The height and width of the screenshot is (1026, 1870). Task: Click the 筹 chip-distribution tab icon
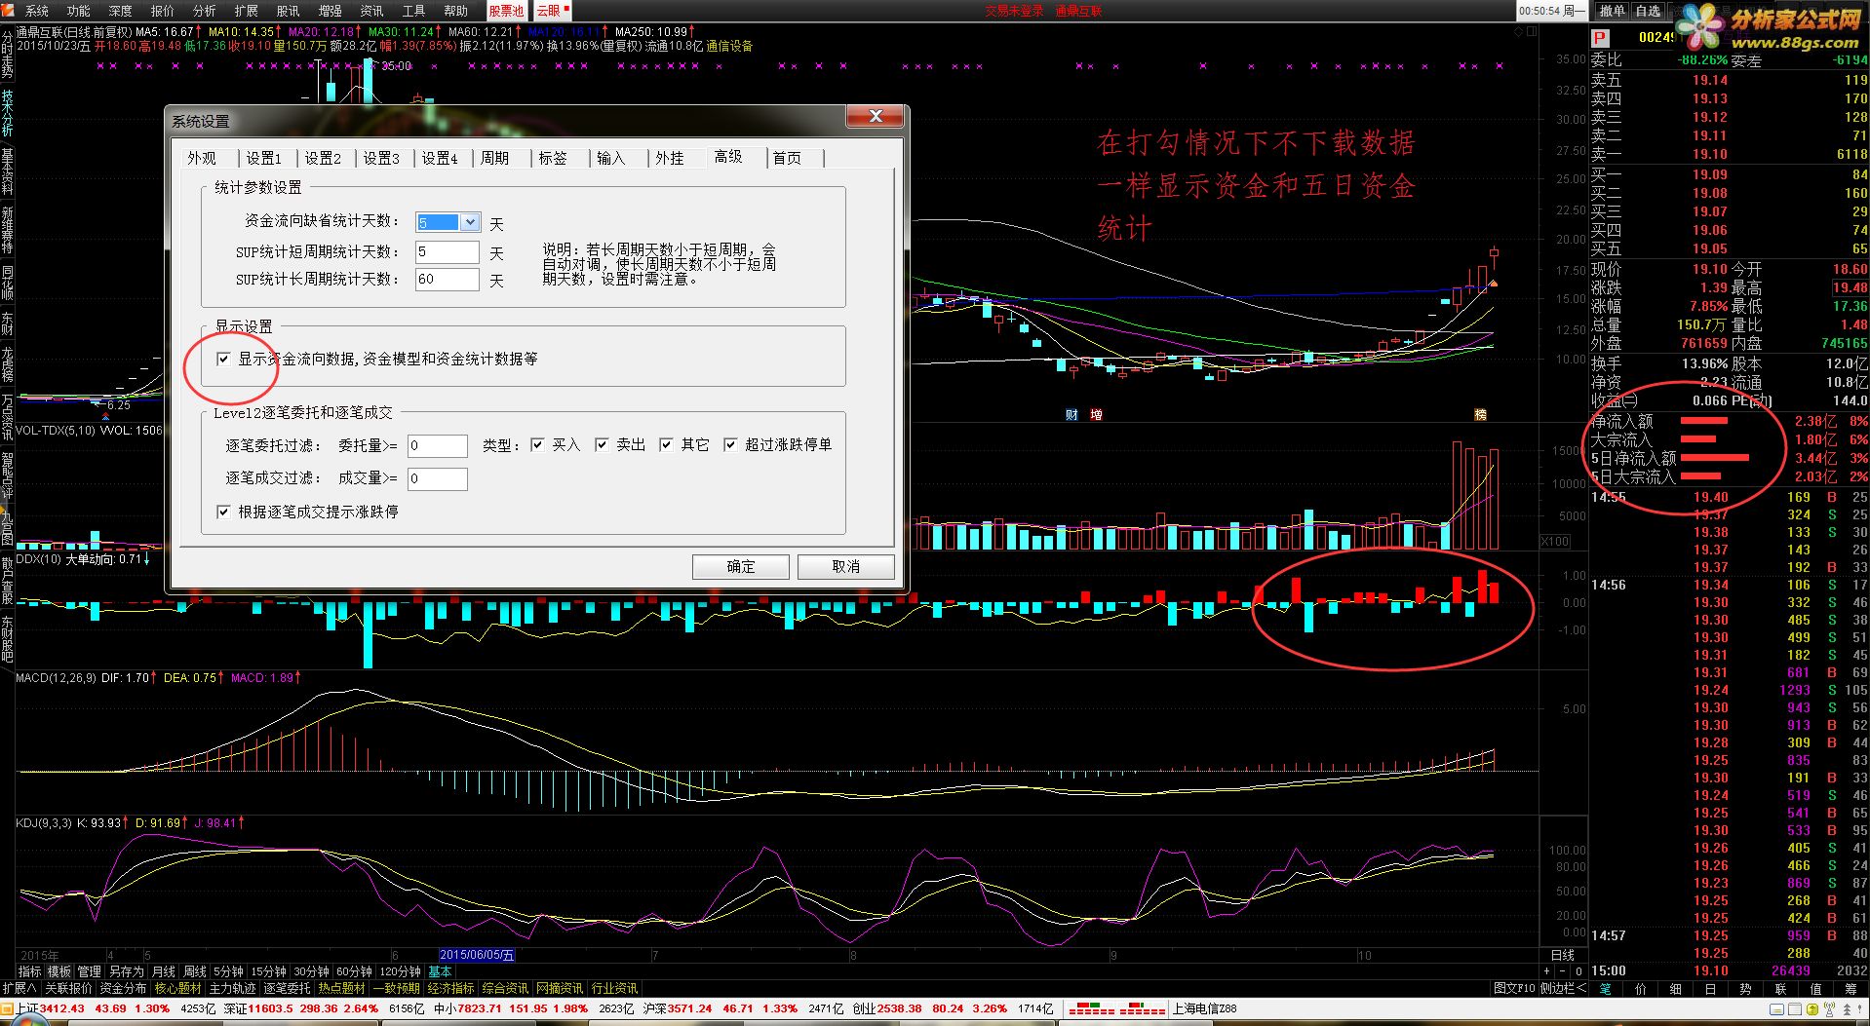pyautogui.click(x=1851, y=989)
